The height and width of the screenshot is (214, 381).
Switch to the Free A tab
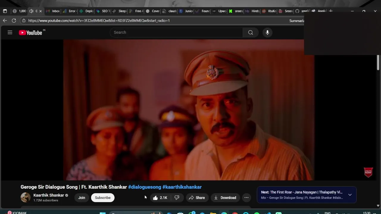136,11
